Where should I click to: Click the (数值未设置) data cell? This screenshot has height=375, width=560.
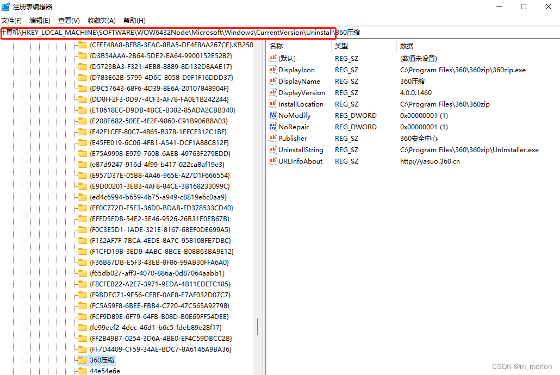418,58
